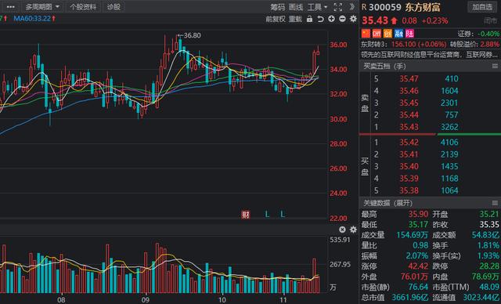Zoom in with the plus icon
The image size is (501, 304).
(x=331, y=19)
